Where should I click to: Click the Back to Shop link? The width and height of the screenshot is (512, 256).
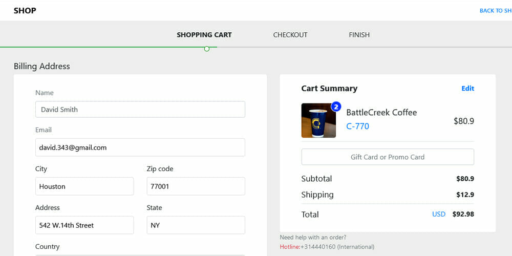coord(495,11)
